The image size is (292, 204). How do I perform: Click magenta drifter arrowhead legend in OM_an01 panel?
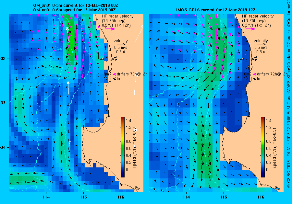click(115, 74)
